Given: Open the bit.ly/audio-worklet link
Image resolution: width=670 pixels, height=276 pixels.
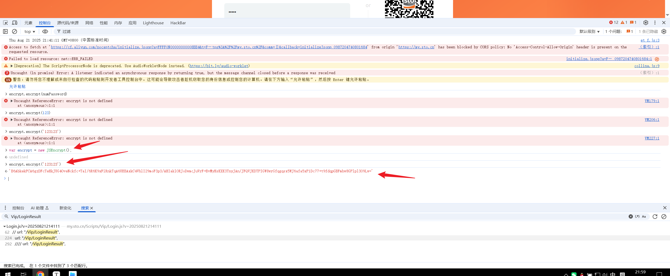Looking at the screenshot, I should point(219,66).
